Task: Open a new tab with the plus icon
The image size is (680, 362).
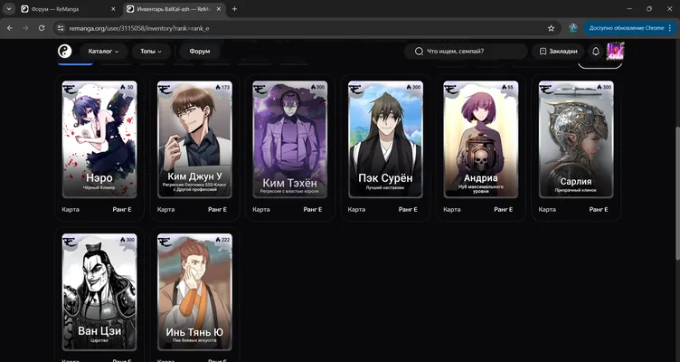Action: (234, 9)
